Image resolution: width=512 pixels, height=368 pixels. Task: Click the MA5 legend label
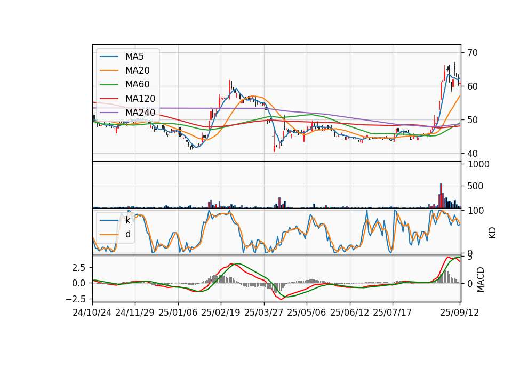coord(134,57)
